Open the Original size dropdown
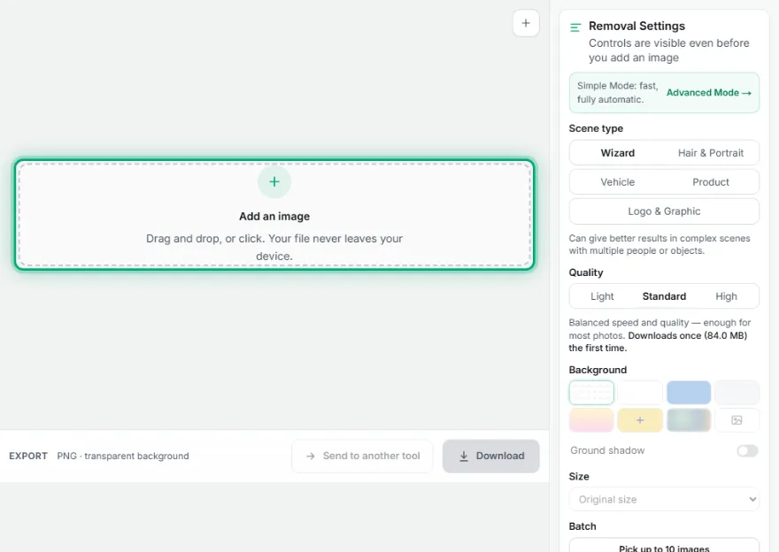Viewport: 779px width, 552px height. pyautogui.click(x=664, y=500)
